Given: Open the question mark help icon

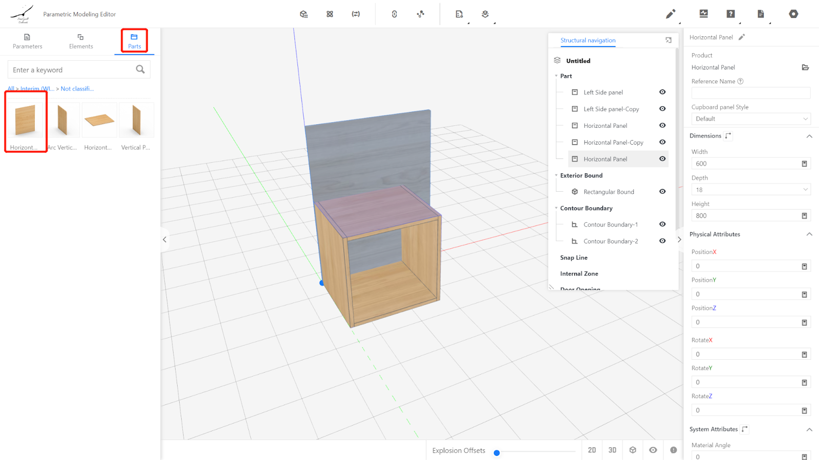Looking at the screenshot, I should tap(730, 14).
